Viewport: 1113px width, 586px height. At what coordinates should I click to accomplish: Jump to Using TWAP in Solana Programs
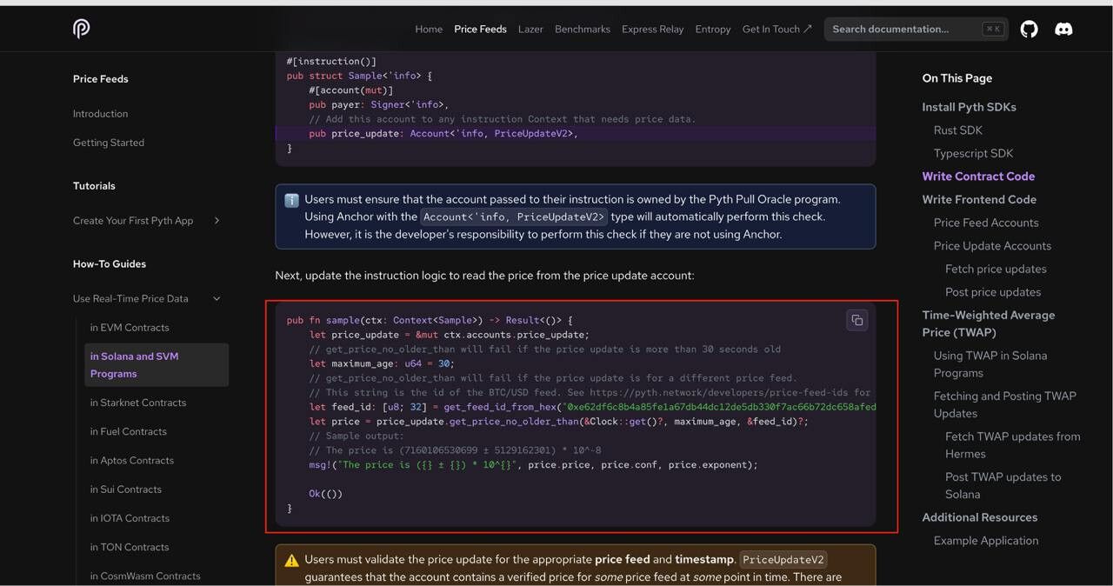tap(990, 364)
